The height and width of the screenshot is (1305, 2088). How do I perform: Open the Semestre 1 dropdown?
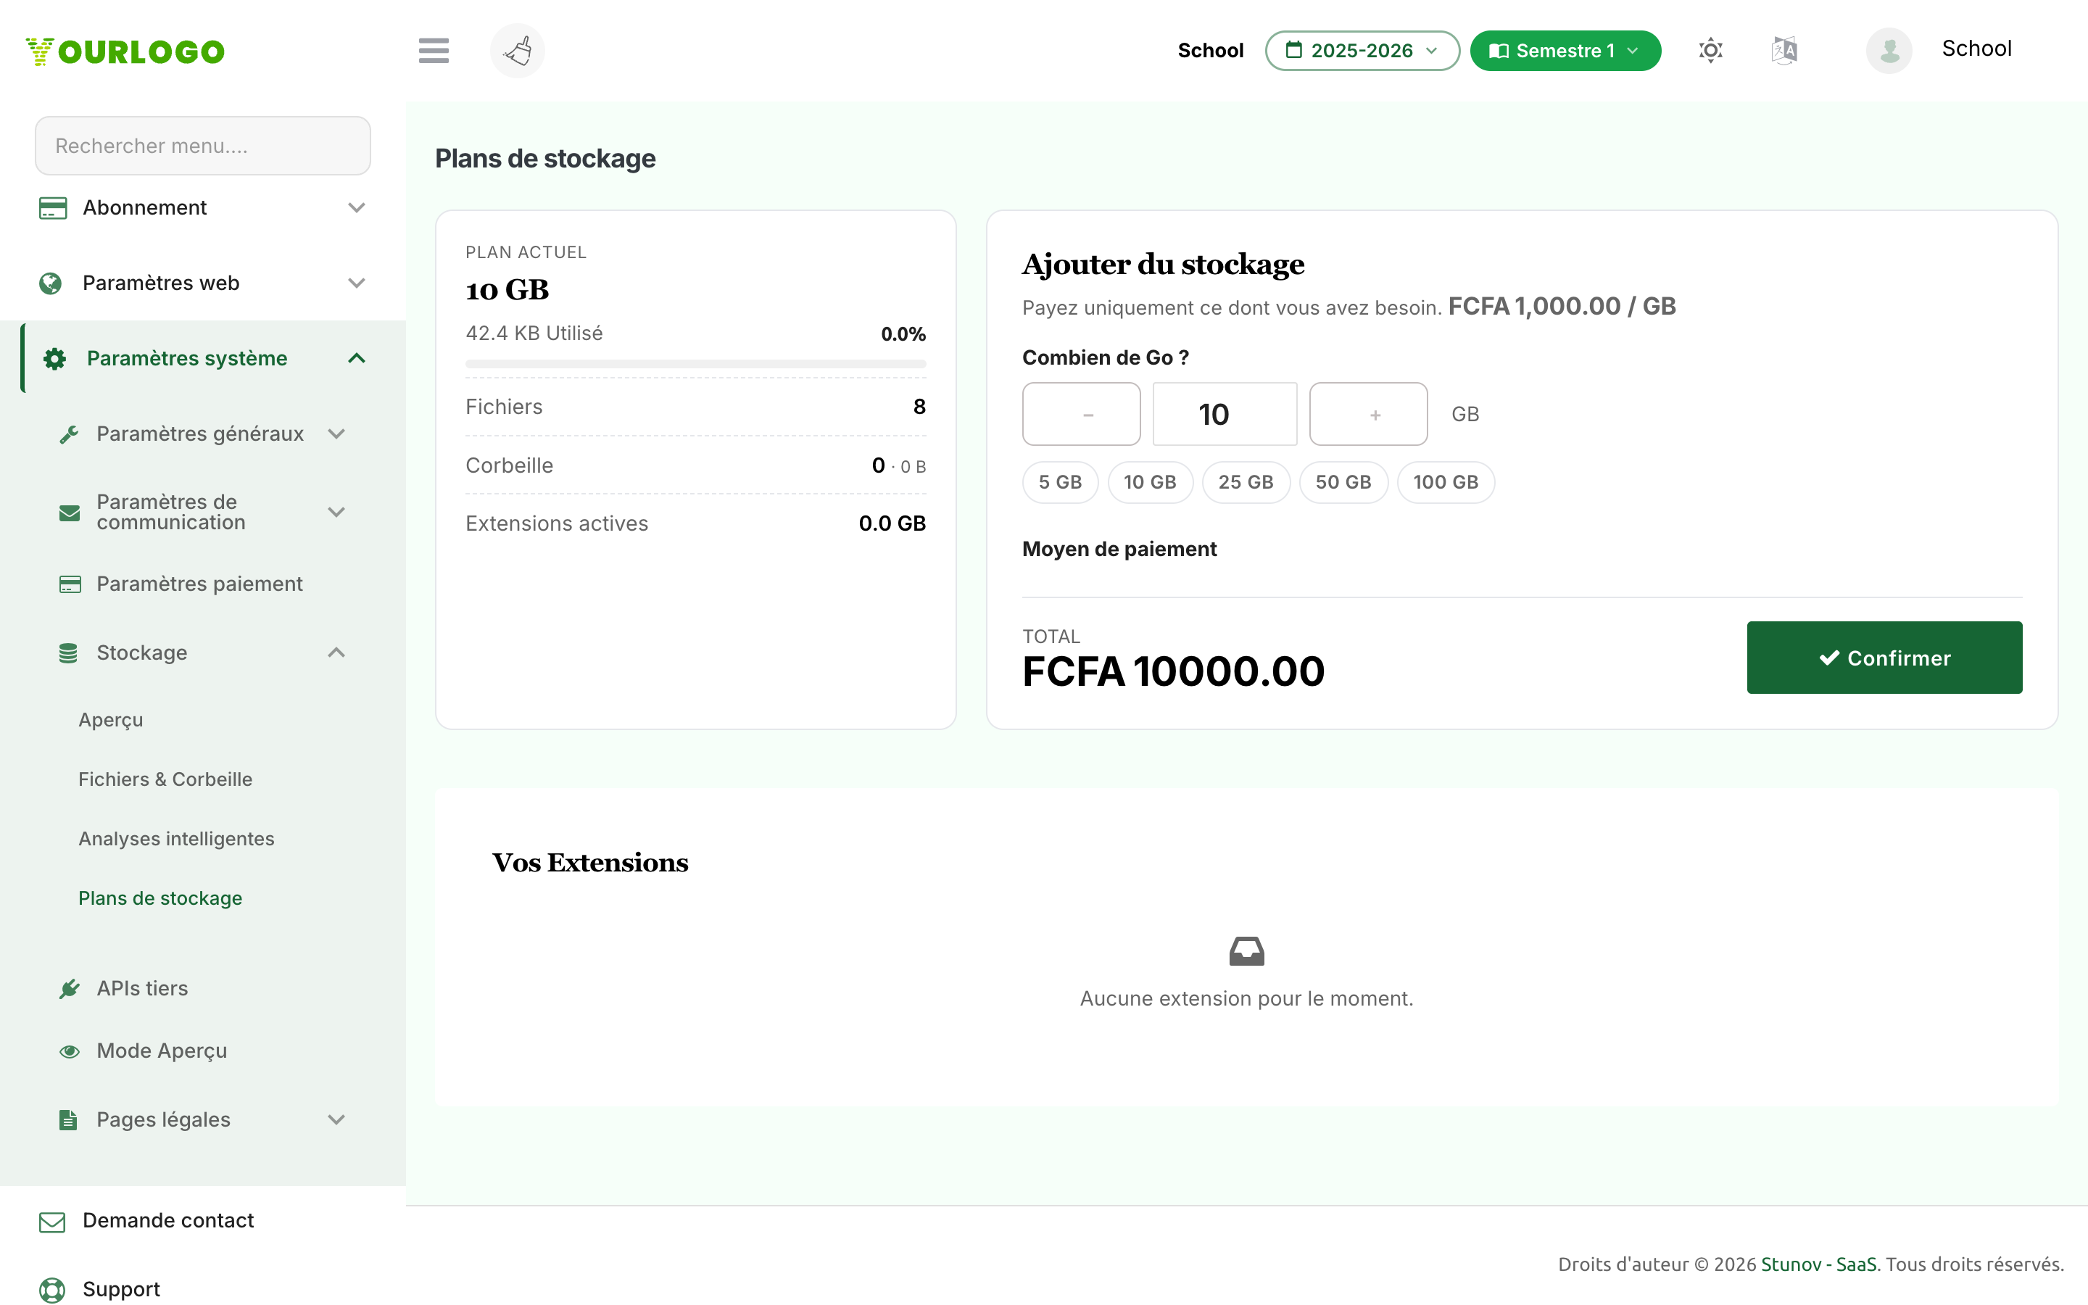pyautogui.click(x=1565, y=50)
